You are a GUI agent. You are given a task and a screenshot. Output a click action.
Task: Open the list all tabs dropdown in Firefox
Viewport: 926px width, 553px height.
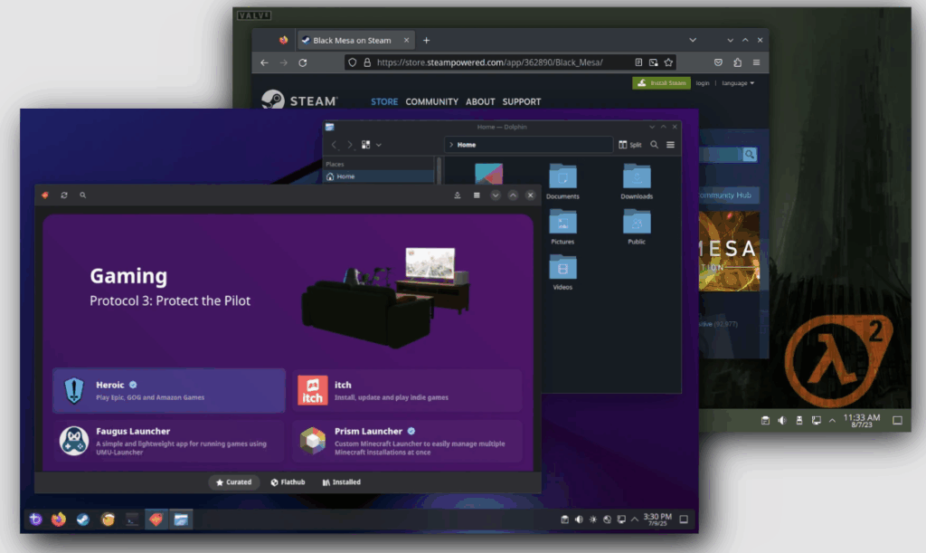tap(693, 40)
